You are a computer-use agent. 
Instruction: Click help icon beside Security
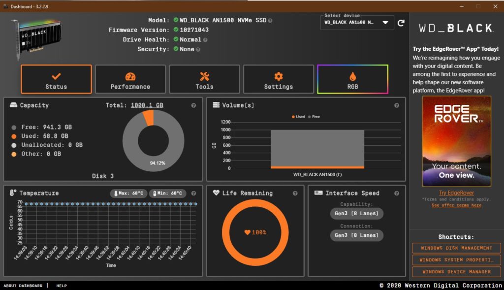tap(198, 50)
